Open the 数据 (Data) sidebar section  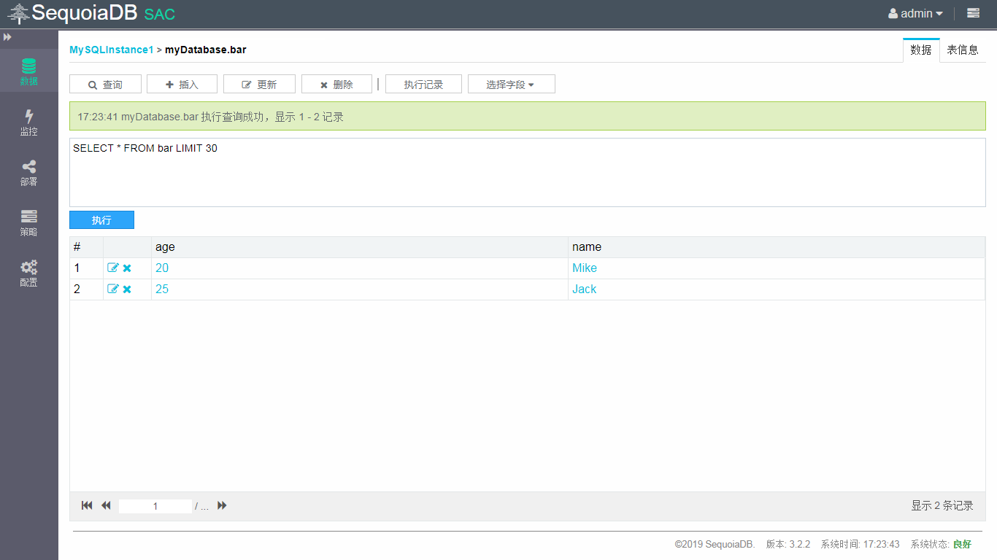pyautogui.click(x=28, y=71)
